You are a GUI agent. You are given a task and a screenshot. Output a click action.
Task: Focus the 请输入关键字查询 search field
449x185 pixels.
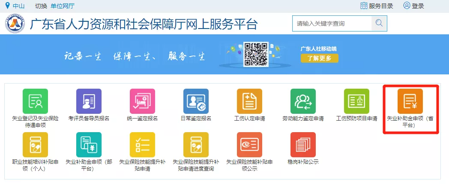point(332,23)
